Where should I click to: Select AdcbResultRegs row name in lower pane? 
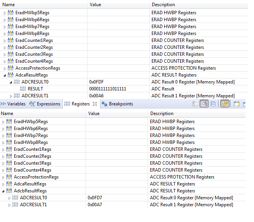[x=30, y=191]
